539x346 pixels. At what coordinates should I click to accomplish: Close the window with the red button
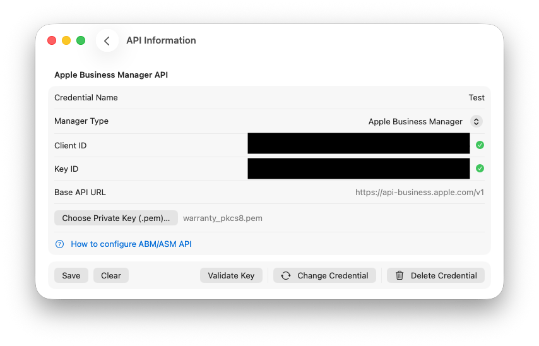(x=52, y=40)
